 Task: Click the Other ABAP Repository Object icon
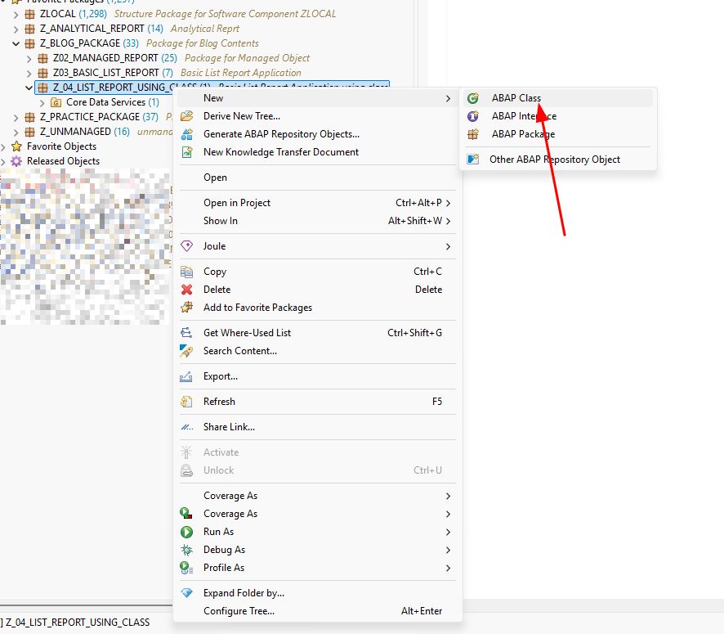coord(473,160)
